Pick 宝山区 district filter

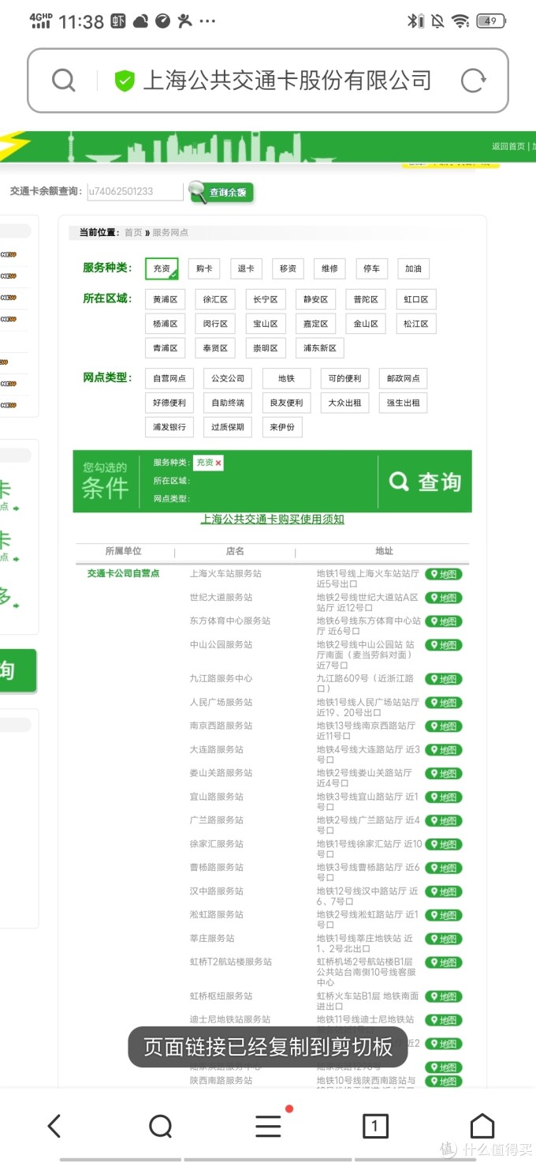(x=266, y=324)
